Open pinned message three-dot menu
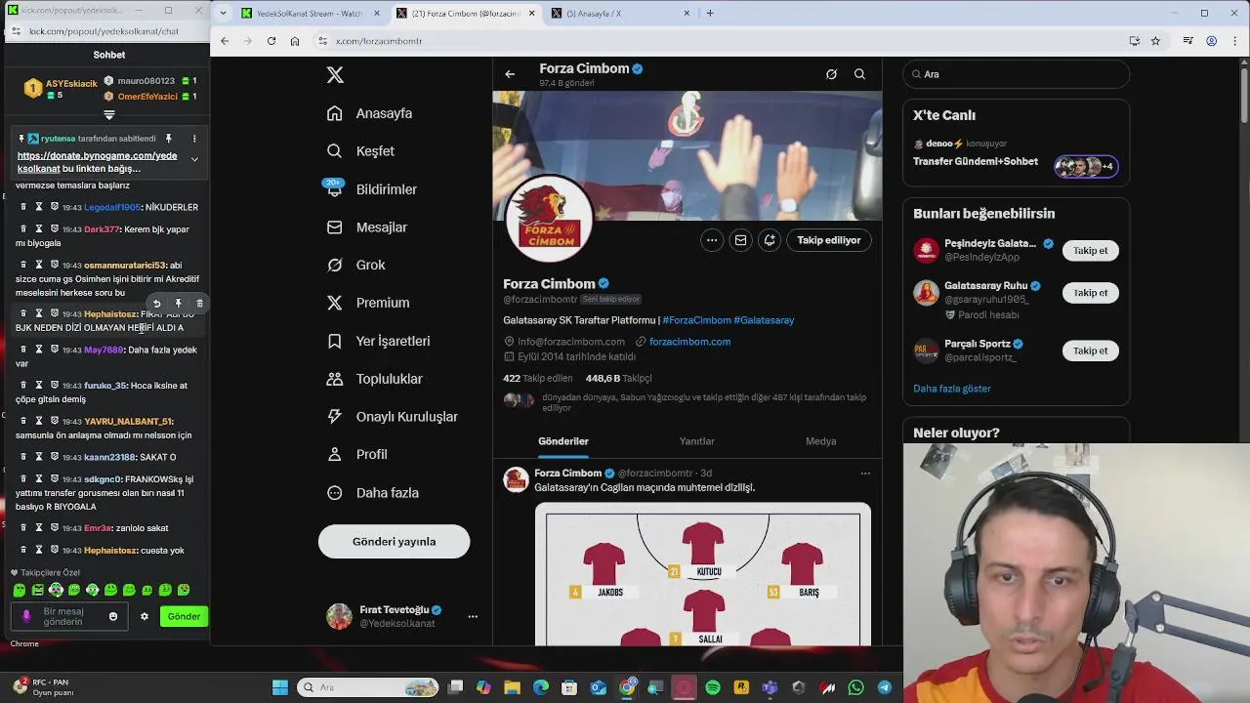The image size is (1250, 703). (x=194, y=139)
